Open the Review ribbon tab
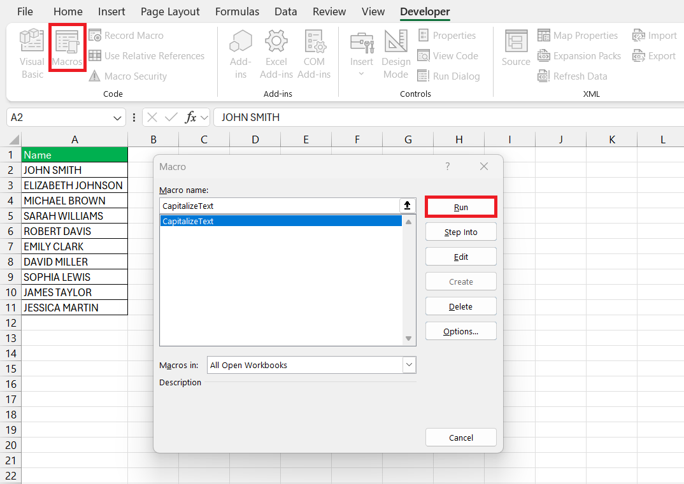The image size is (684, 484). click(x=329, y=11)
